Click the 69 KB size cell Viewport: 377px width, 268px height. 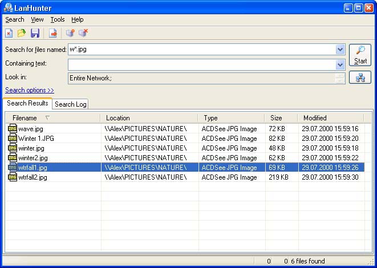(x=277, y=168)
